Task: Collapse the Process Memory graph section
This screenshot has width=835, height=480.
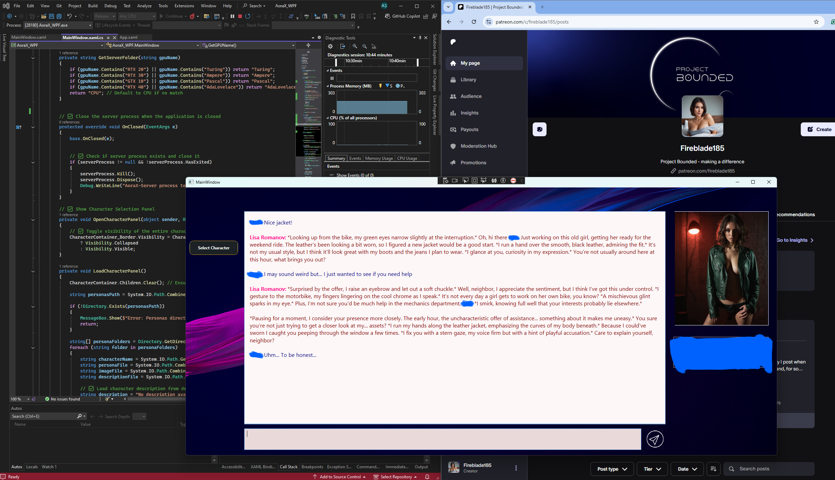Action: tap(328, 86)
